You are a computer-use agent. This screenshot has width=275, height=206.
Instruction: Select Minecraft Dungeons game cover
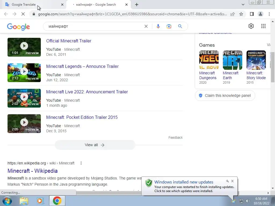coord(209,60)
